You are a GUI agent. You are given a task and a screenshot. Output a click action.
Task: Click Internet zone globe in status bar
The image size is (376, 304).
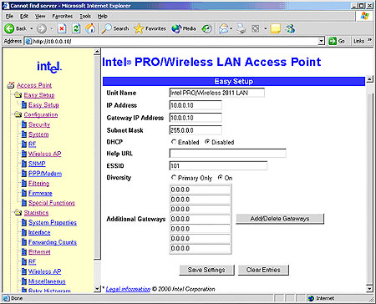[311, 298]
